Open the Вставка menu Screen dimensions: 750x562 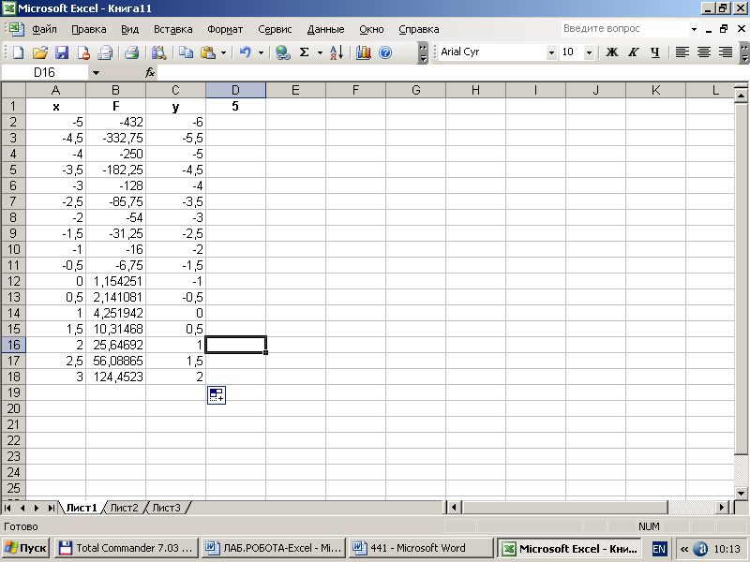tap(172, 29)
